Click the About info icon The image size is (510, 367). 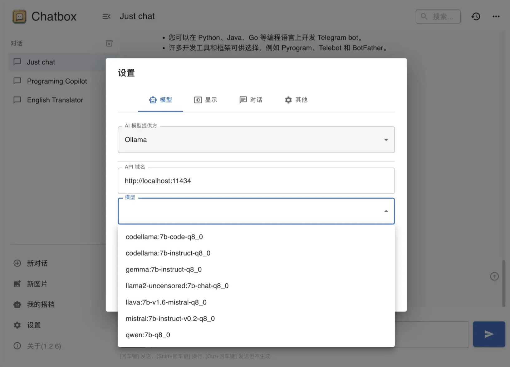(17, 346)
